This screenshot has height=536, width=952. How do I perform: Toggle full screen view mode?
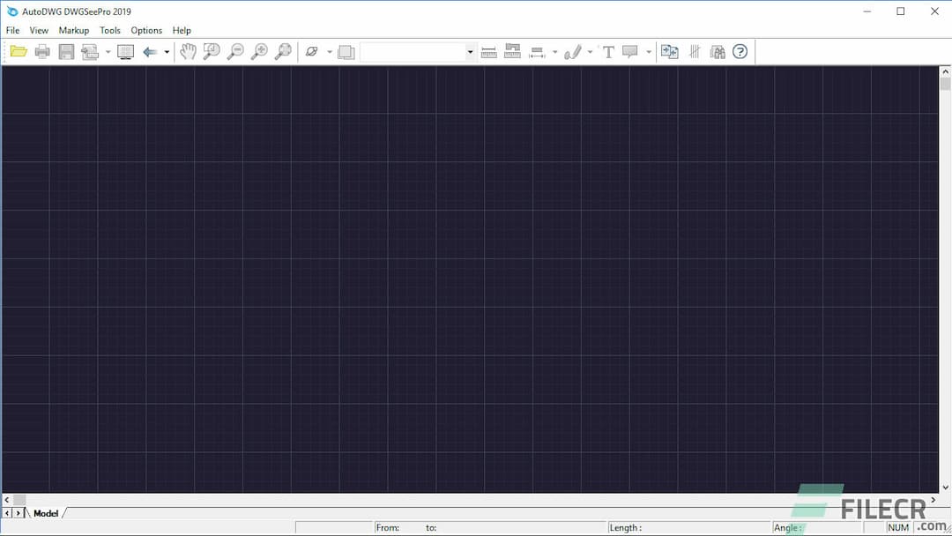coord(125,51)
